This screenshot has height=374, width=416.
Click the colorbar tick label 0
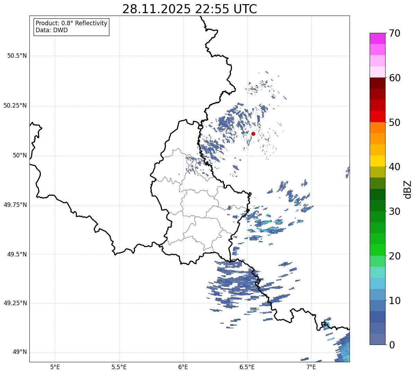point(392,345)
